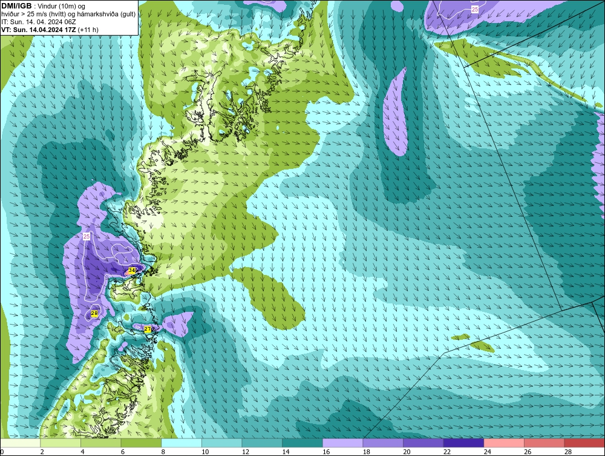Viewport: 605px width, 456px height.
Task: Click the legend scale number 8
Action: tap(163, 452)
